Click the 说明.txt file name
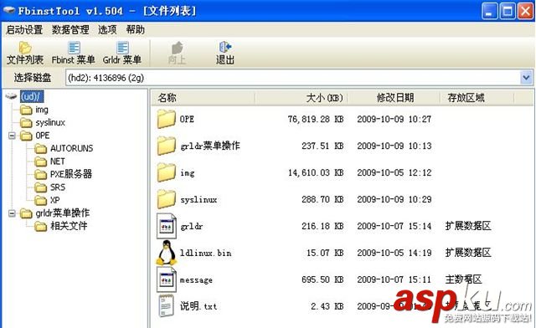This screenshot has width=536, height=328. pyautogui.click(x=198, y=306)
